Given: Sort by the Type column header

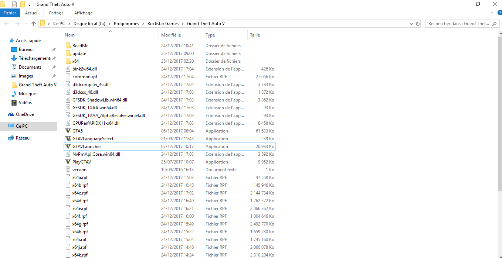Looking at the screenshot, I should click(225, 35).
